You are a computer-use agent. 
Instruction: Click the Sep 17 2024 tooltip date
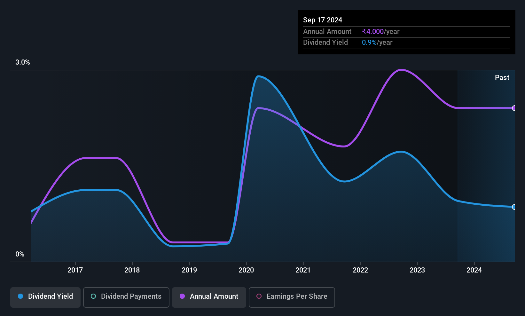323,20
